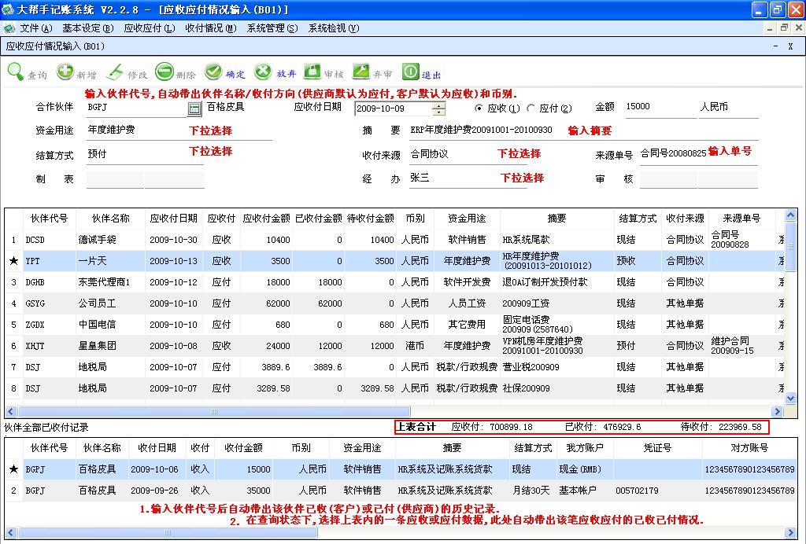Screen dimensions: 806x544
Task: Close the inner 应收应付情况输入 panel with X
Action: point(790,46)
